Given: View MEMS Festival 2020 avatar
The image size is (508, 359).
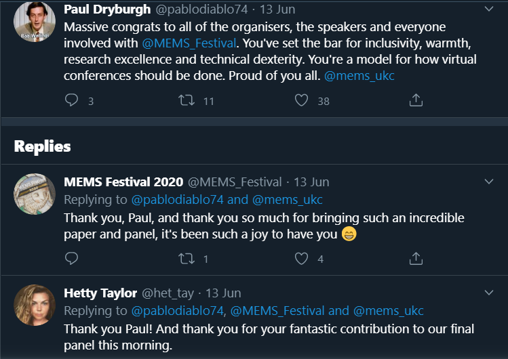Looking at the screenshot, I should 34,195.
